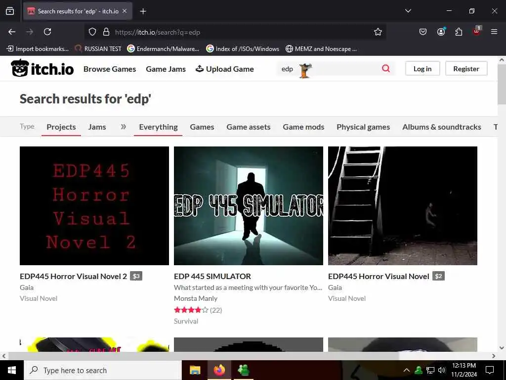Bookmark this page with the star icon

point(378,32)
